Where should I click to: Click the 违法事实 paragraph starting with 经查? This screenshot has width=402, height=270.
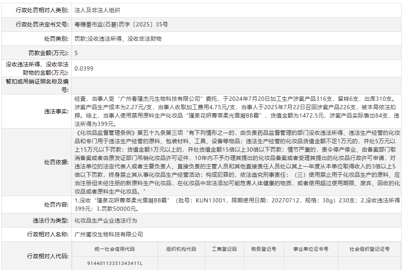[237, 111]
